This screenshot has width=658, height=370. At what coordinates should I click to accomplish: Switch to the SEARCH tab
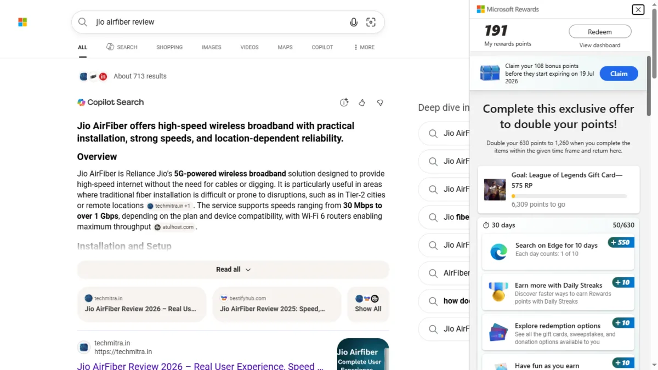(122, 47)
